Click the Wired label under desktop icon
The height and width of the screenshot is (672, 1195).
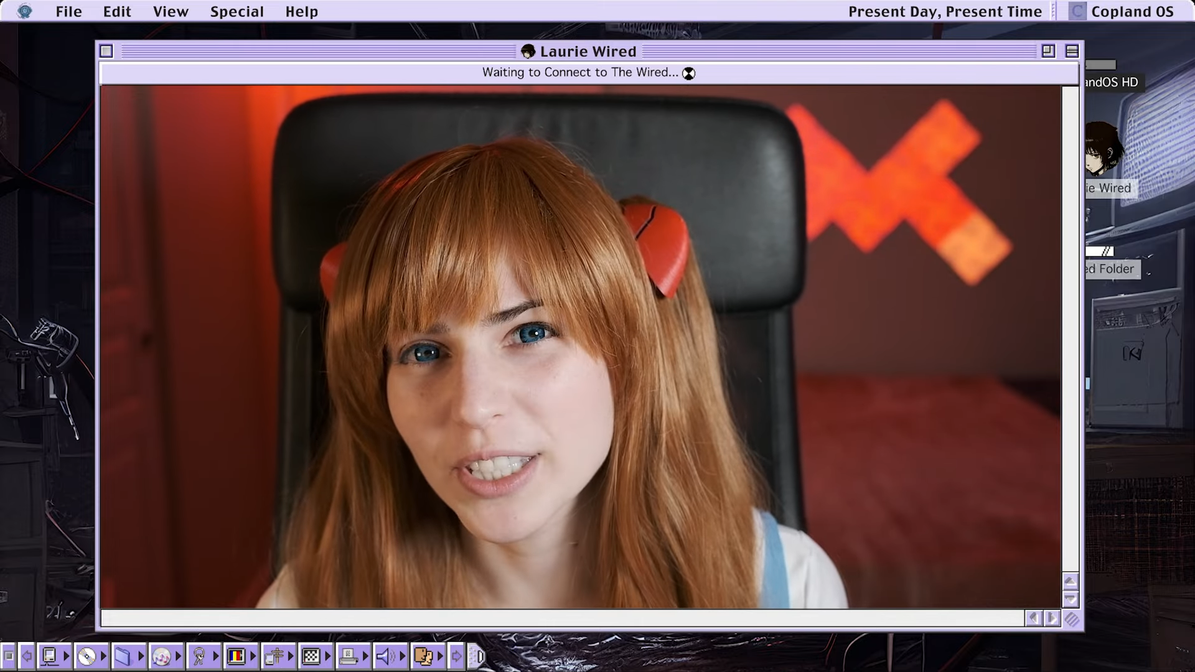[1112, 188]
